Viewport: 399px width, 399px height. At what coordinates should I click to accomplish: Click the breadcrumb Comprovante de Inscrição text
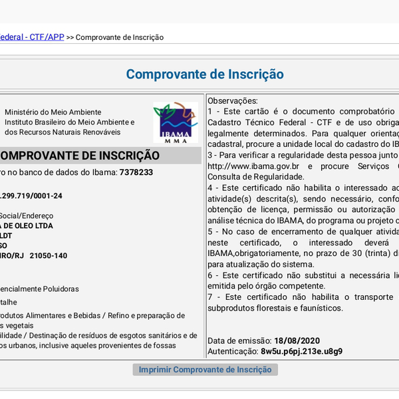120,37
